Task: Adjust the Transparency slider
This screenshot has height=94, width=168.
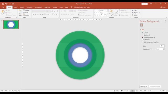Action: pyautogui.click(x=154, y=49)
